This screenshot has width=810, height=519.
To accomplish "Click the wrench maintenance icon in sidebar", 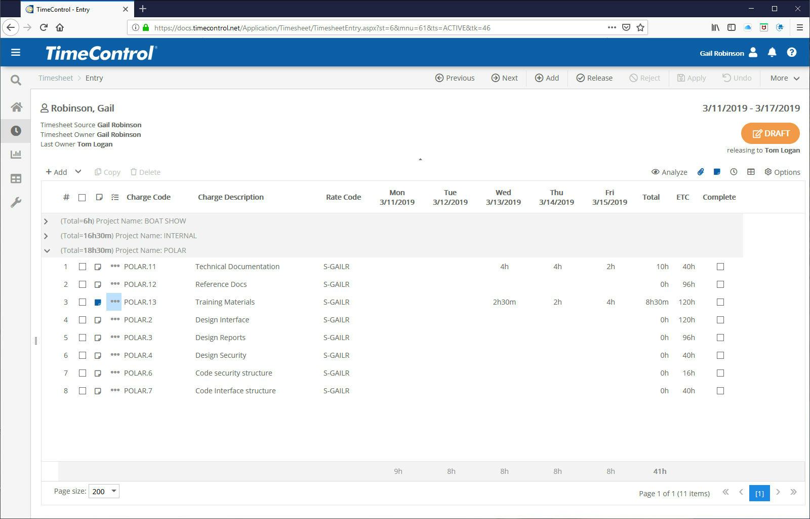I will tap(16, 202).
